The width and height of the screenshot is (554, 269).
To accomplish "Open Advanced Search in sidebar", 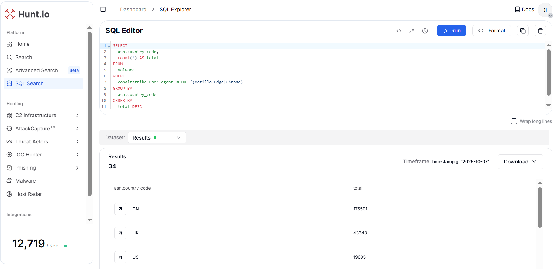I will click(x=43, y=70).
